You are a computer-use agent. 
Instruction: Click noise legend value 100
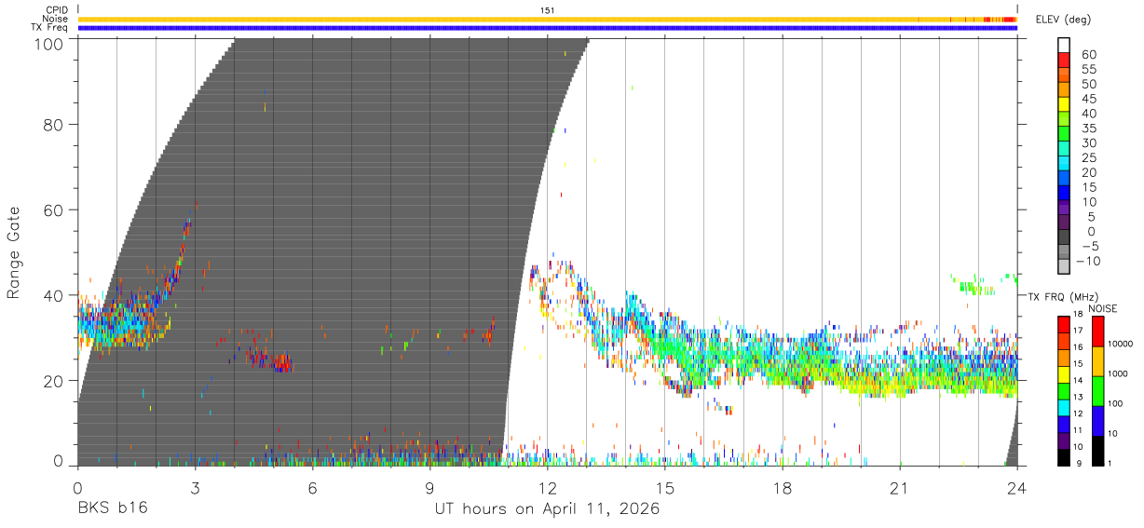(1117, 403)
